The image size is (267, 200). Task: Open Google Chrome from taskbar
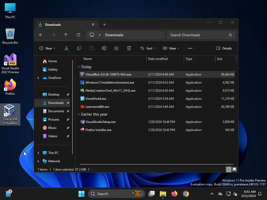coord(186,194)
